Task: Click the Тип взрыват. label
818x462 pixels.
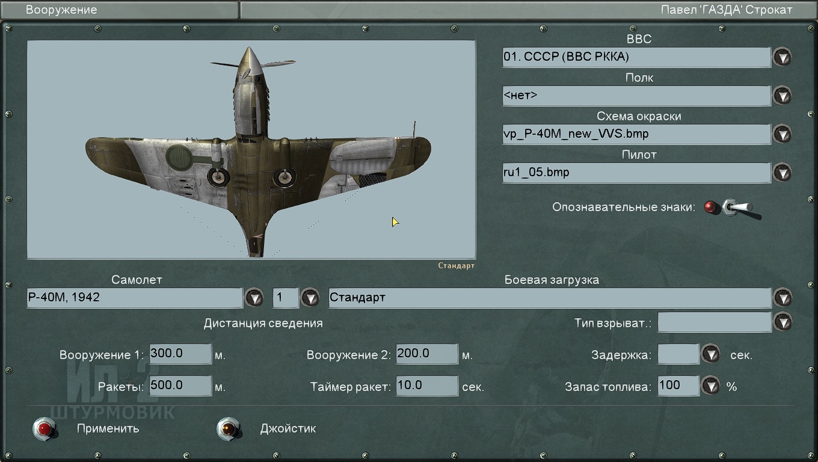Action: 613,323
